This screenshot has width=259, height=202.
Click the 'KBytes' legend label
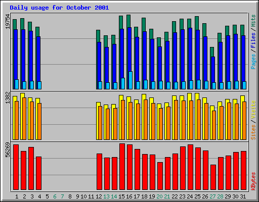click(253, 181)
